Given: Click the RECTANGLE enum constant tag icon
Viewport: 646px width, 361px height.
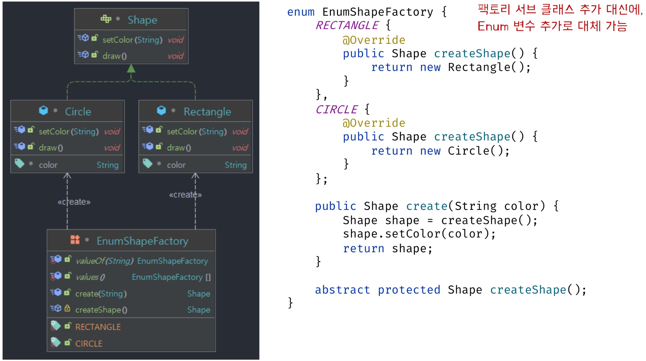Looking at the screenshot, I should point(56,325).
